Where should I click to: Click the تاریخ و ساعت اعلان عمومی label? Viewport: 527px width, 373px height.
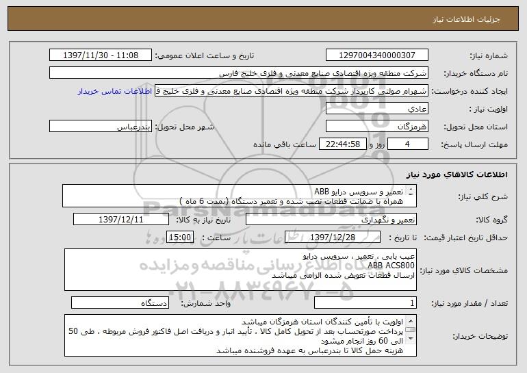point(205,56)
